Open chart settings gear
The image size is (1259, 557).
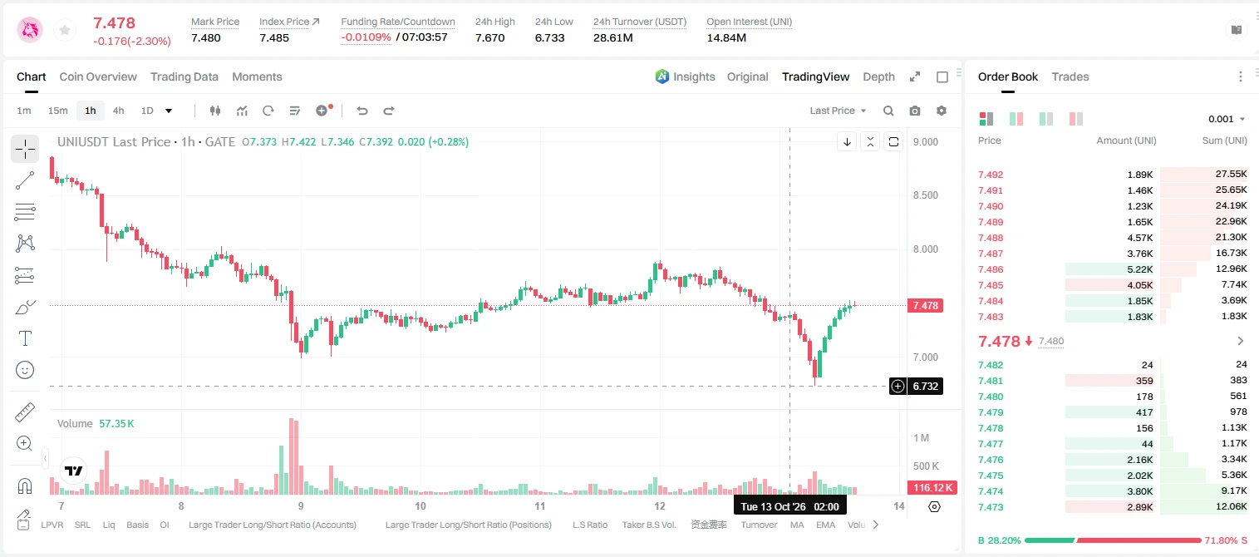[942, 111]
